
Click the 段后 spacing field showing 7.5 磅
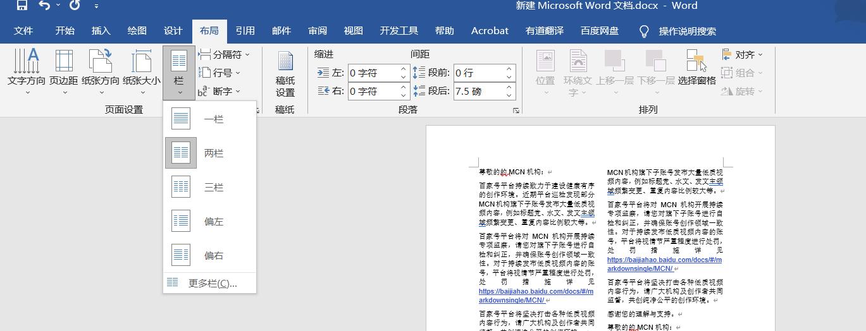click(478, 92)
